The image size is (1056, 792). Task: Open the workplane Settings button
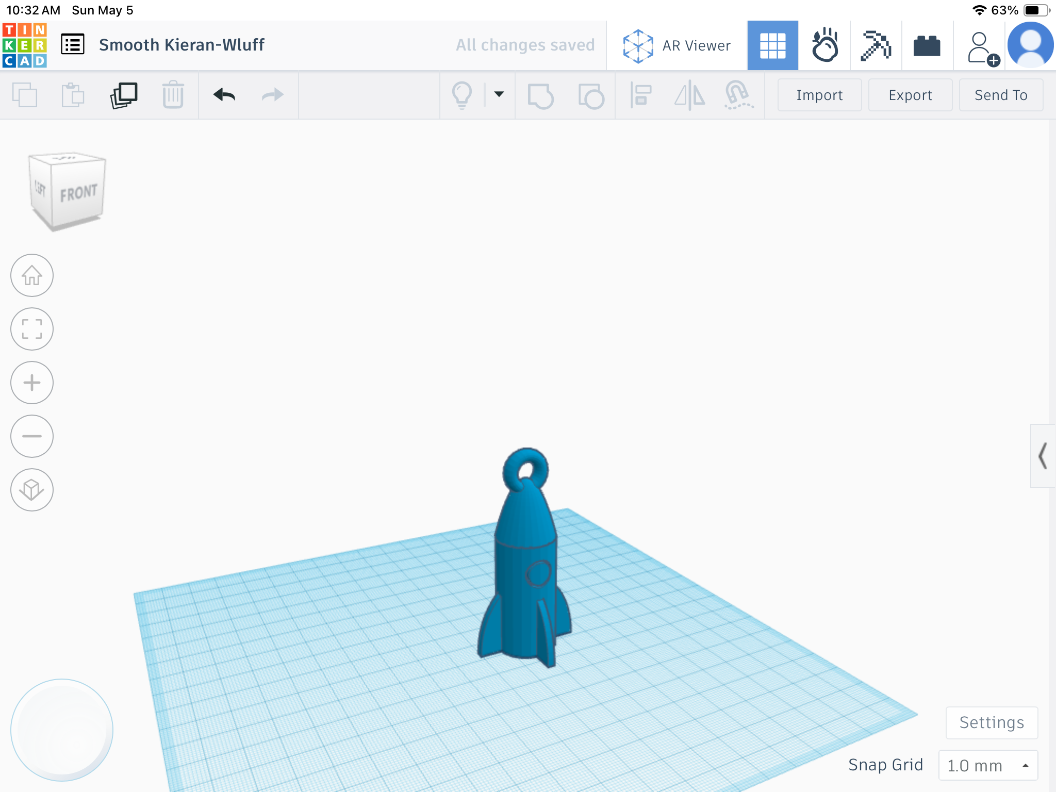(x=992, y=722)
